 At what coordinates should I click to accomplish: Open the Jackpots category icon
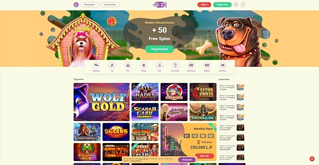[x=207, y=65]
